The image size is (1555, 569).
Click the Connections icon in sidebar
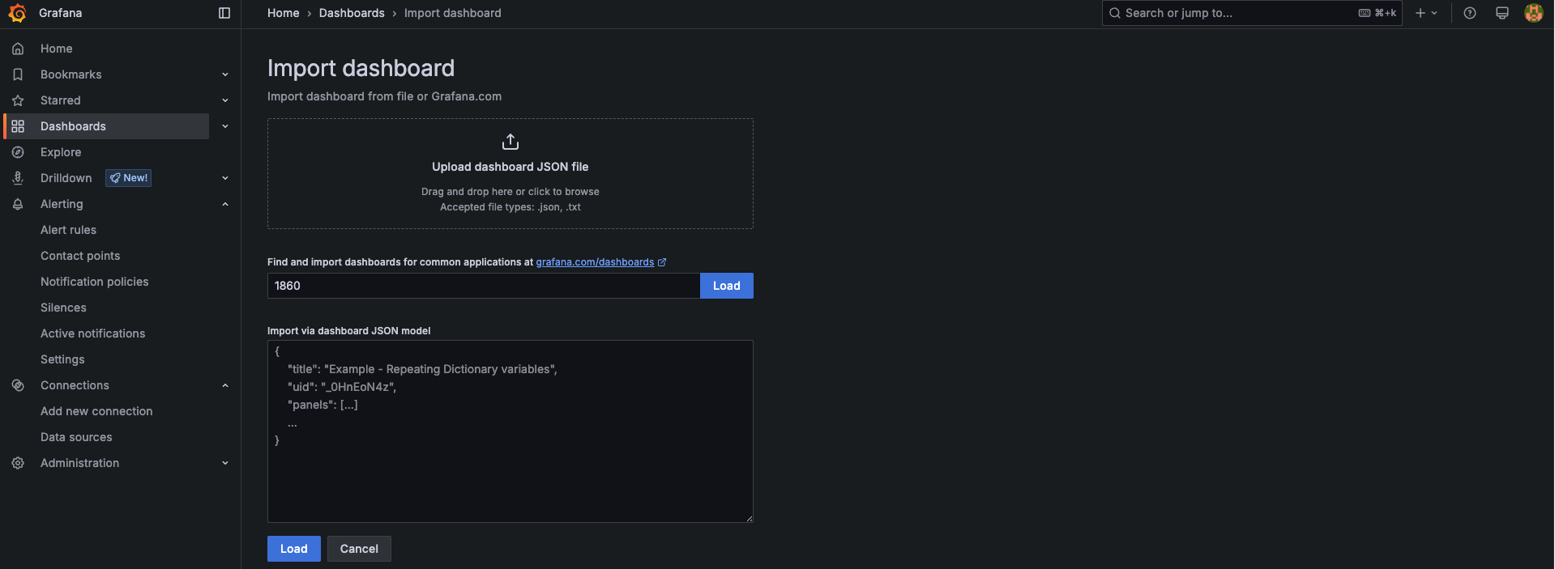tap(18, 385)
